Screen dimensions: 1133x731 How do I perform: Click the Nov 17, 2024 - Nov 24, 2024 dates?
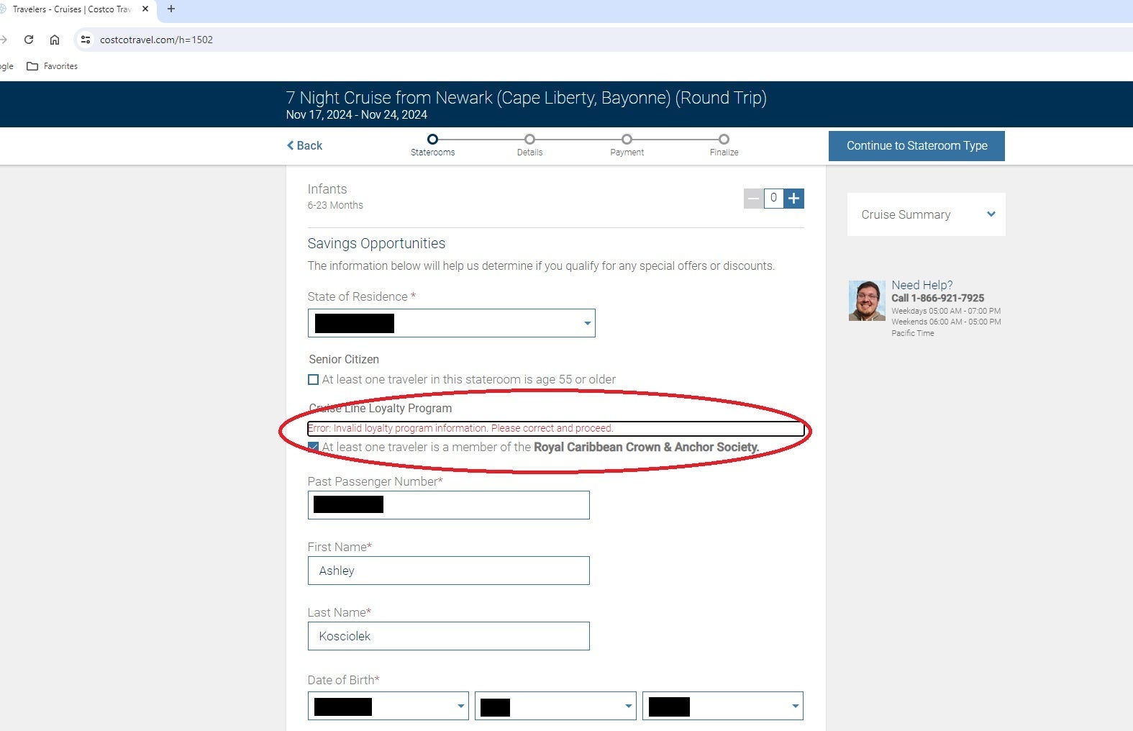[x=356, y=114]
